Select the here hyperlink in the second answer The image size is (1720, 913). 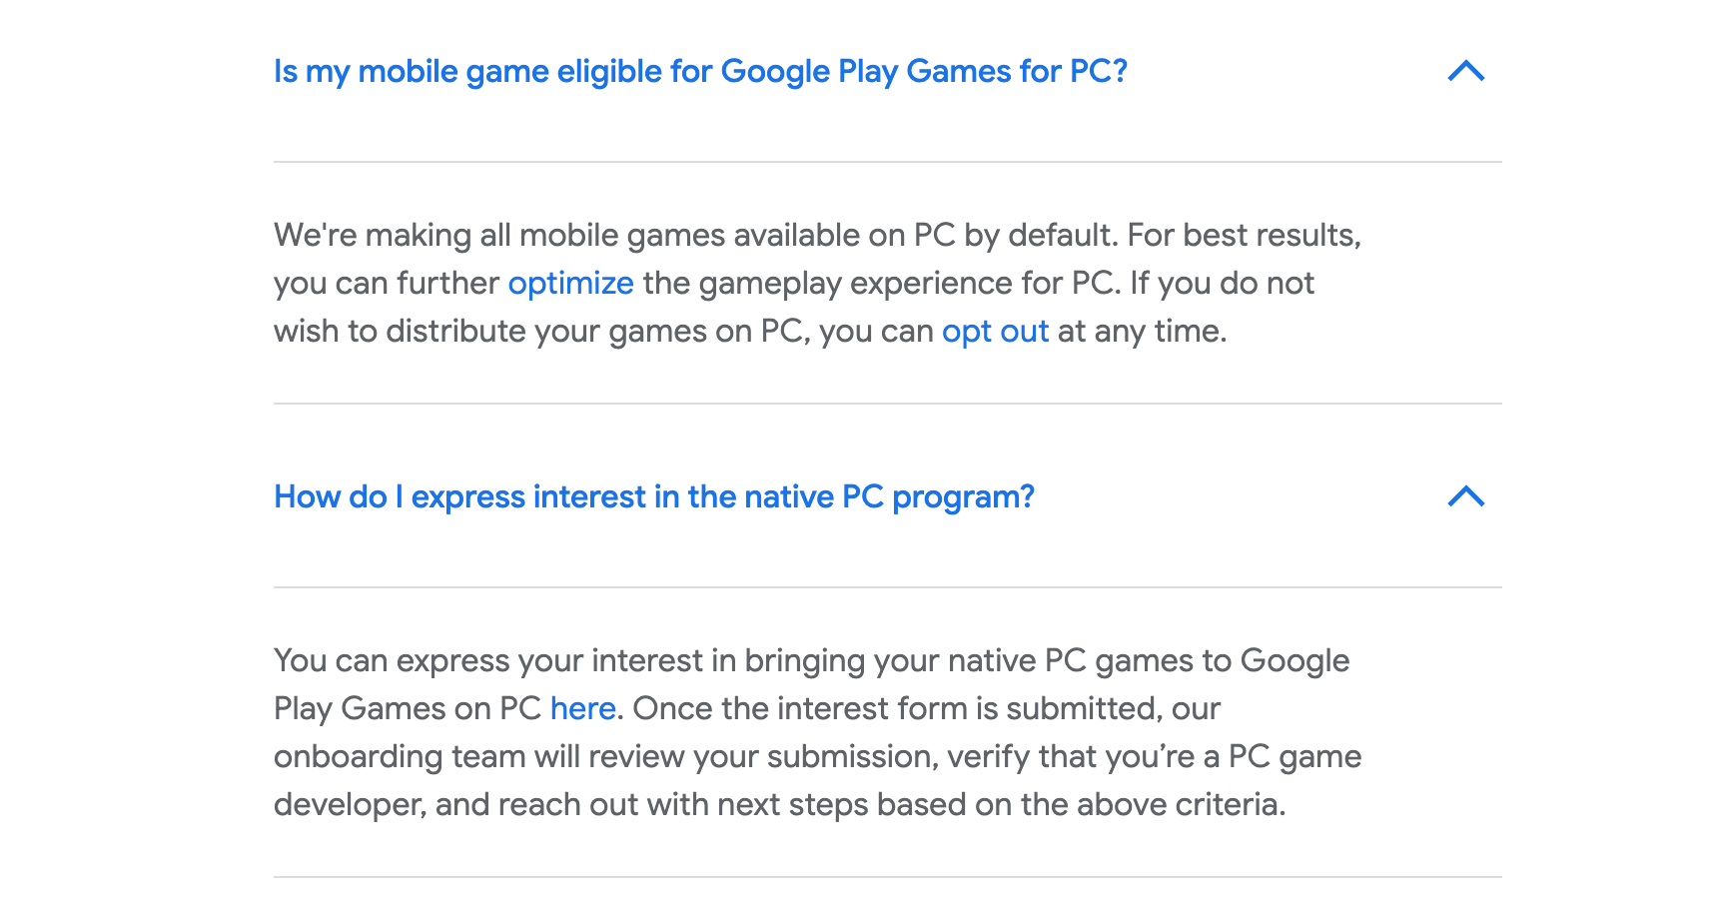pos(582,708)
